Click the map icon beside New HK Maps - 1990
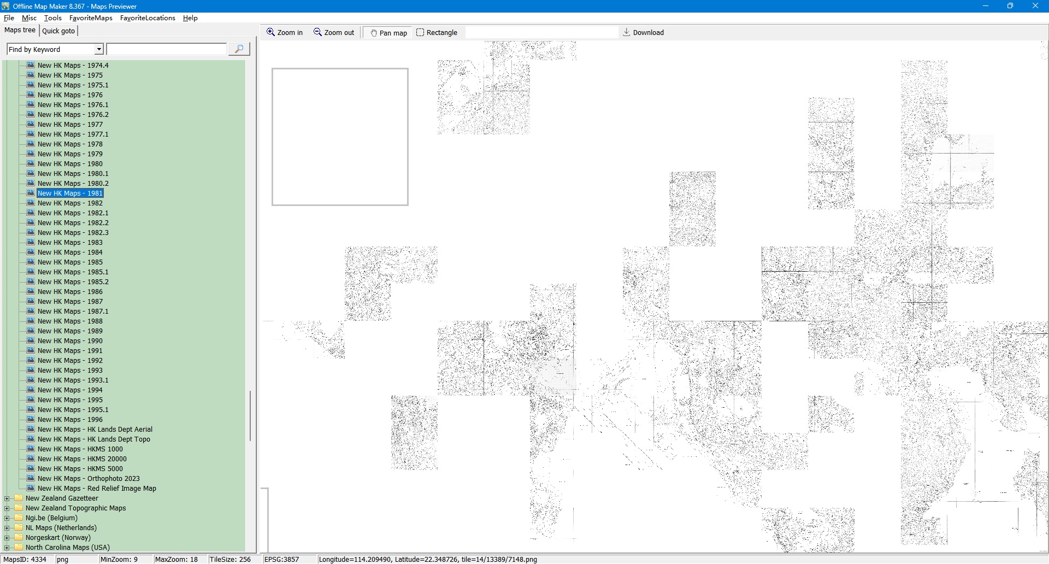1049x564 pixels. pos(31,340)
